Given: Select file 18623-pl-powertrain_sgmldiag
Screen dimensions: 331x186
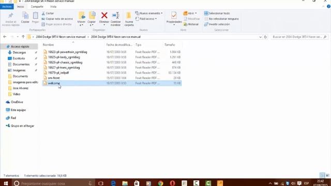Looking at the screenshot, I should [67, 52].
